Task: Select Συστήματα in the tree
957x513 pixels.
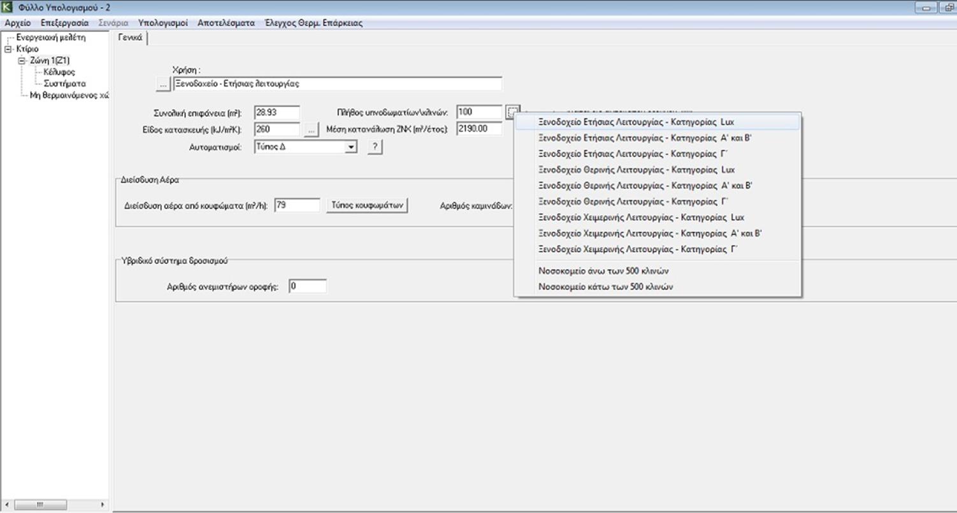Action: [64, 83]
